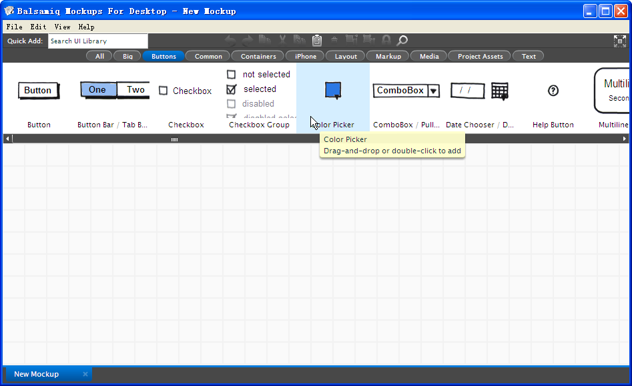
Task: Select the date field of Date Chooser
Action: tap(468, 91)
